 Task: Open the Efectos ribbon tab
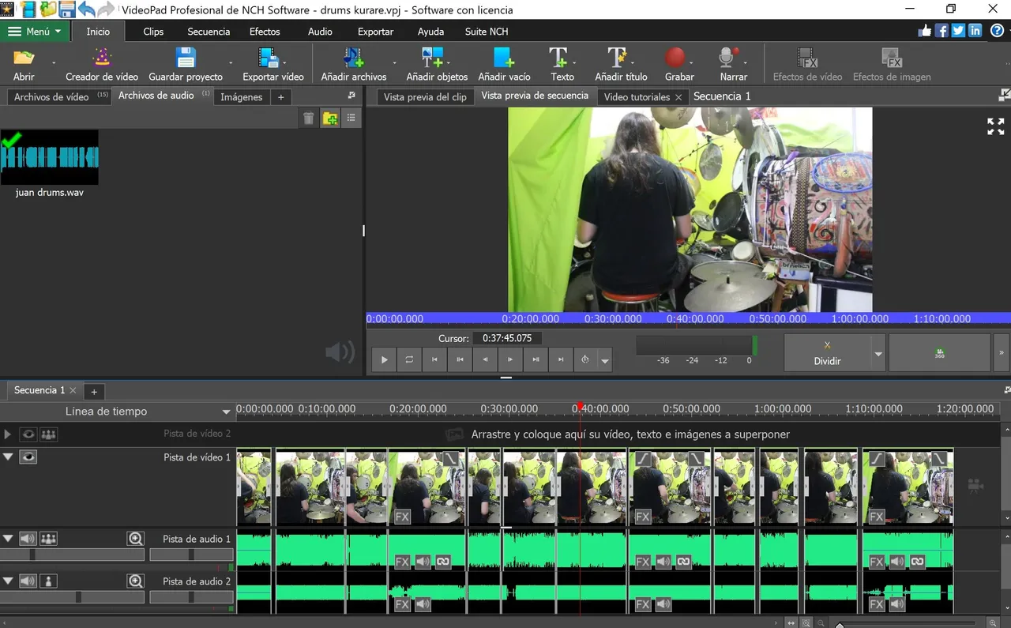pos(265,32)
